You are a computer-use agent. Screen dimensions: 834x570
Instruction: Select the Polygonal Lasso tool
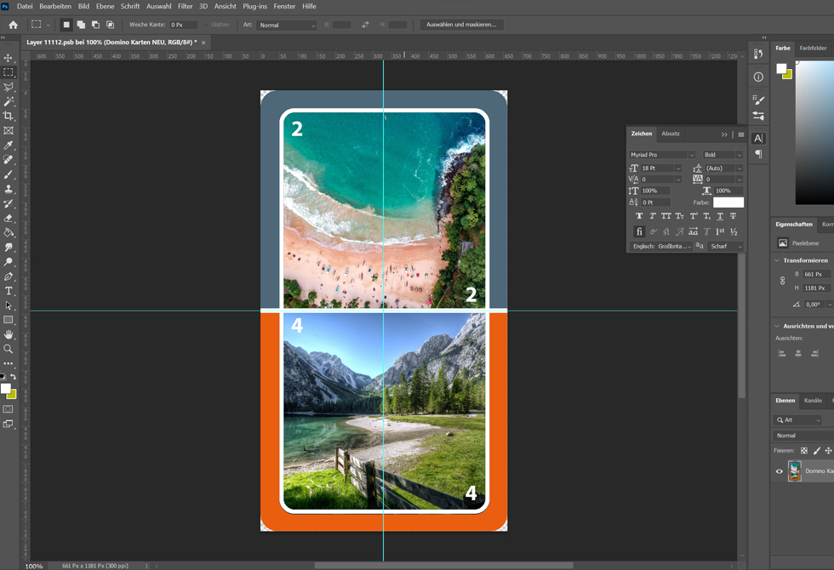click(x=9, y=87)
